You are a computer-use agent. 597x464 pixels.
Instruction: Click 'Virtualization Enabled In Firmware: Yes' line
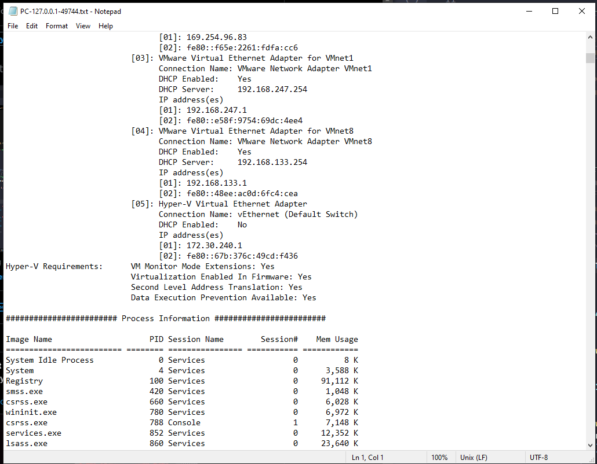[221, 277]
